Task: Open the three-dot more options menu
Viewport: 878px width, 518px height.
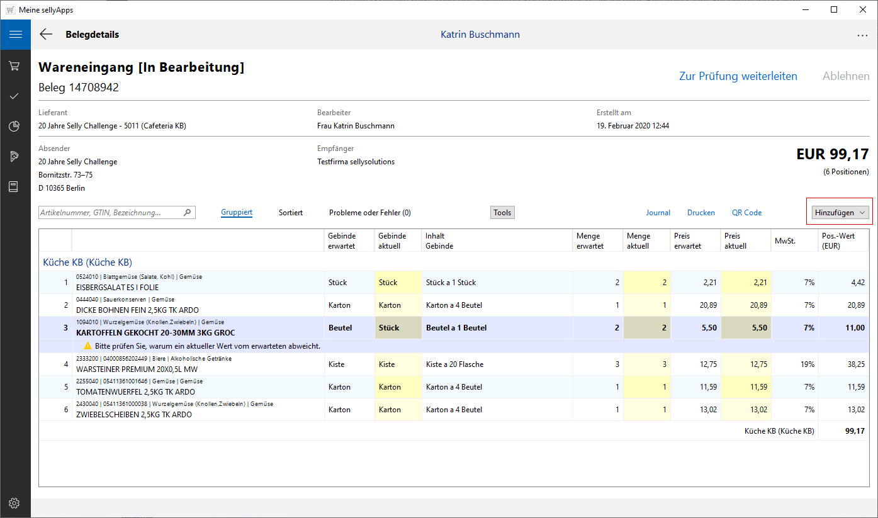Action: pyautogui.click(x=862, y=35)
